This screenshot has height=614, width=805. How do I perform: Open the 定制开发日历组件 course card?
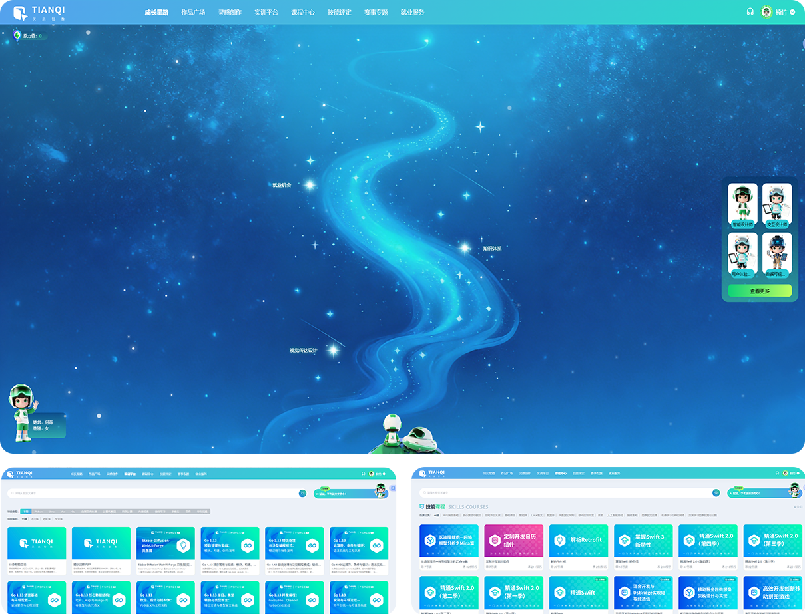513,545
